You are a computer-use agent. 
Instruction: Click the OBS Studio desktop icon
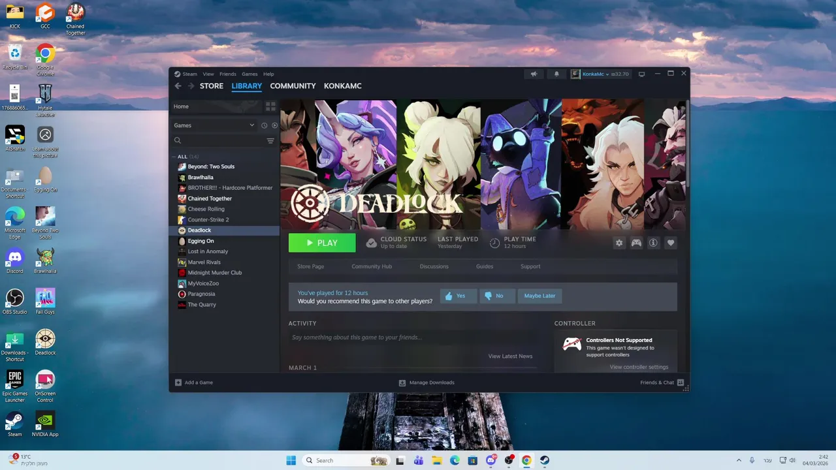pyautogui.click(x=14, y=302)
